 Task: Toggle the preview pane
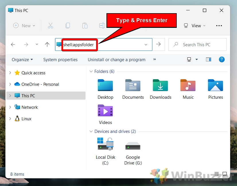point(208,59)
